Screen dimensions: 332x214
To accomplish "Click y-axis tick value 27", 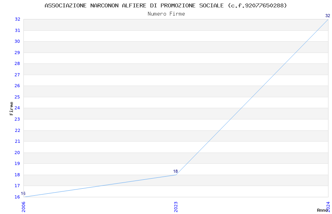I will [x=17, y=75].
